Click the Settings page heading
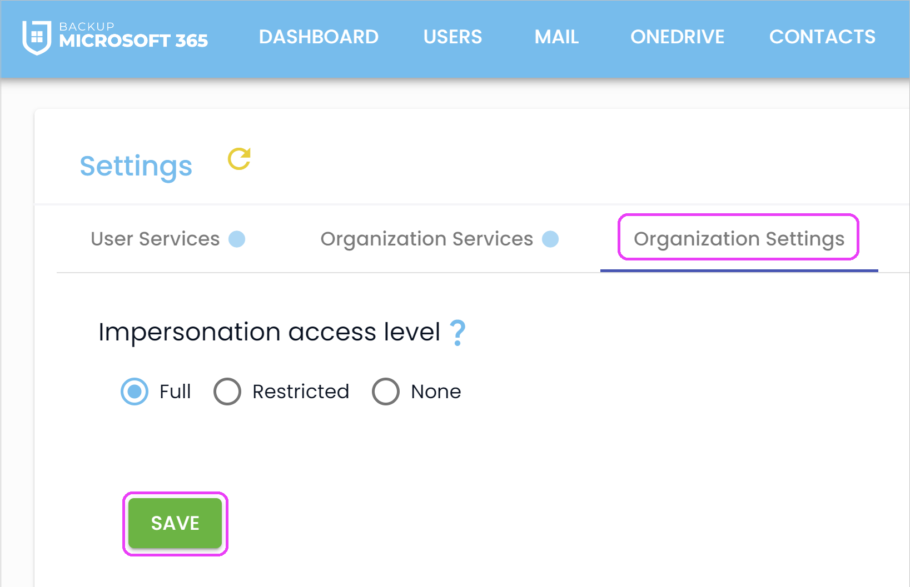 pos(136,166)
